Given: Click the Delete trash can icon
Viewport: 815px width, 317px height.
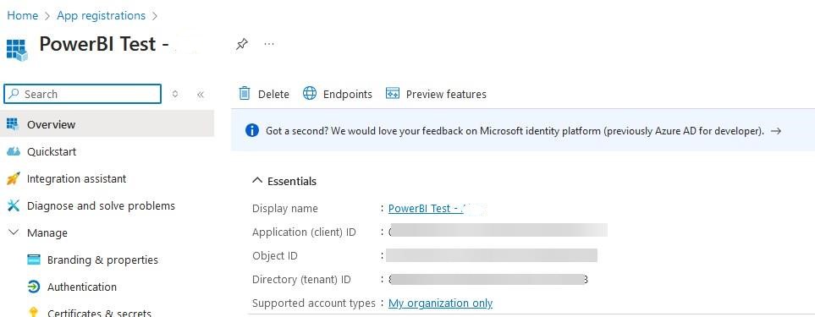Looking at the screenshot, I should 245,93.
